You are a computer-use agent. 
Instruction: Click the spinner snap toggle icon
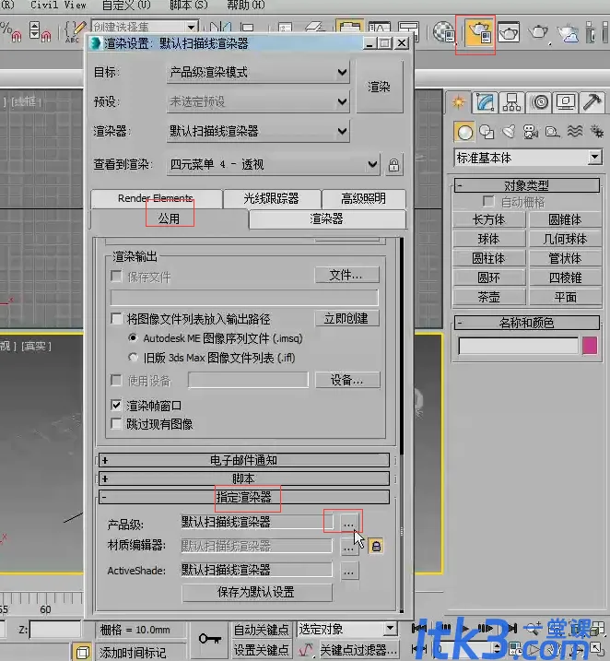[40, 32]
